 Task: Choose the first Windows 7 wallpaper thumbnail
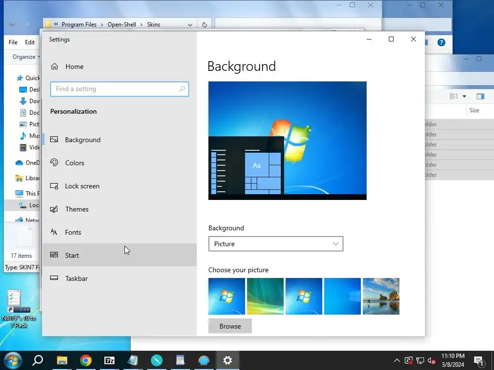click(227, 296)
